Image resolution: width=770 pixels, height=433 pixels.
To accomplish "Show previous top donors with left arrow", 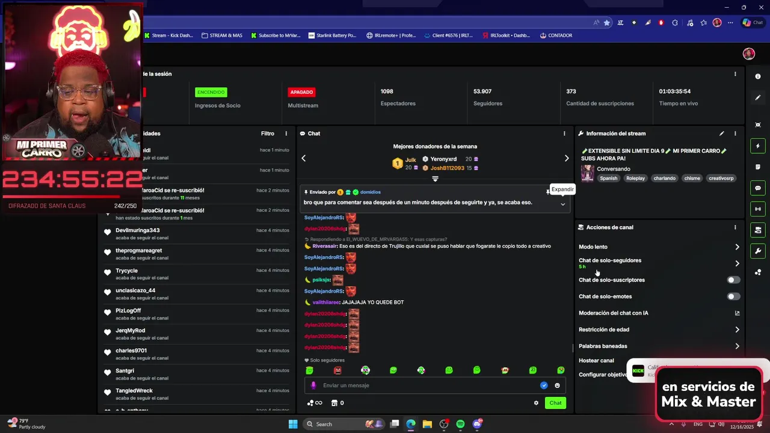I will 304,158.
